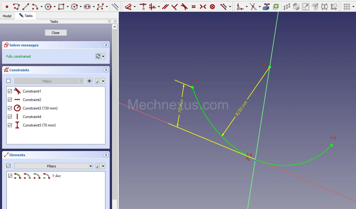Open the Grid settings dropdown arrow
This screenshot has width=356, height=209.
(354, 7)
